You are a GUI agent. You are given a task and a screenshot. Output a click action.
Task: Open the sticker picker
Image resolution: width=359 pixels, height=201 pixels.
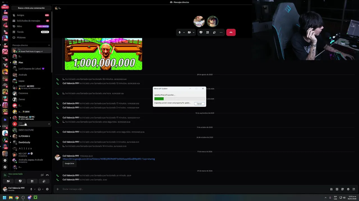(342, 189)
